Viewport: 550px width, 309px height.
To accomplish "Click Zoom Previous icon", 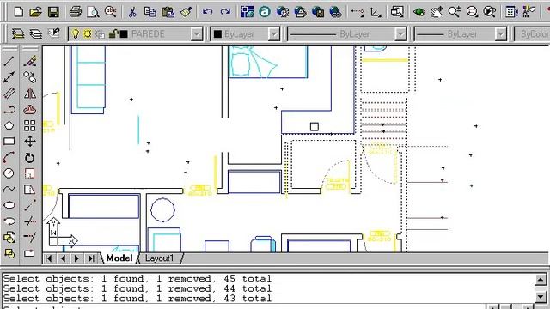I will [490, 12].
